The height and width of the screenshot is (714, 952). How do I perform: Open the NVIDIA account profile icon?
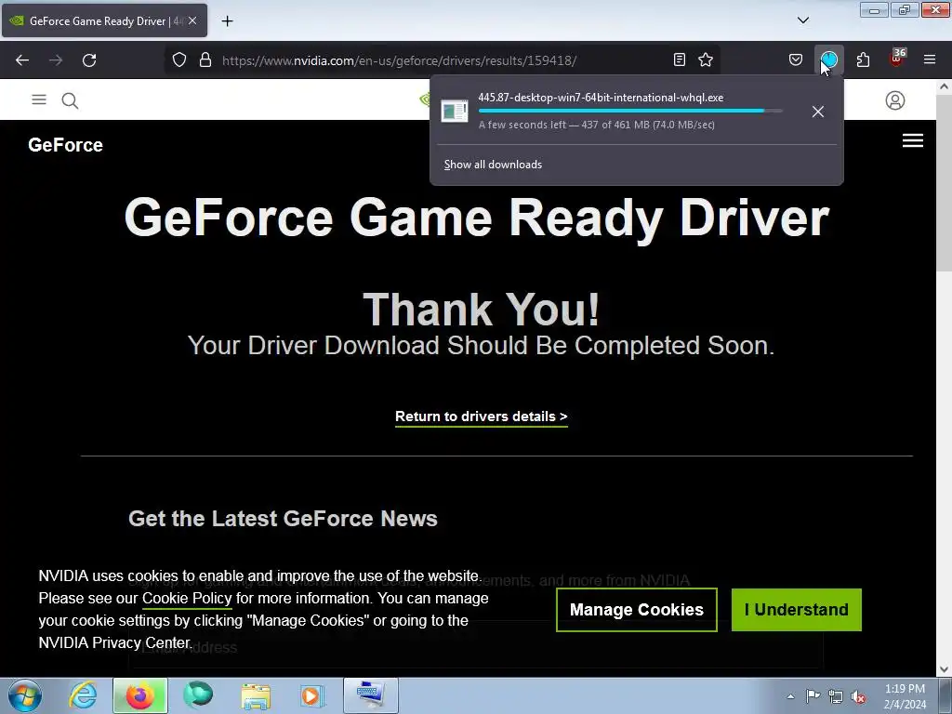point(895,100)
